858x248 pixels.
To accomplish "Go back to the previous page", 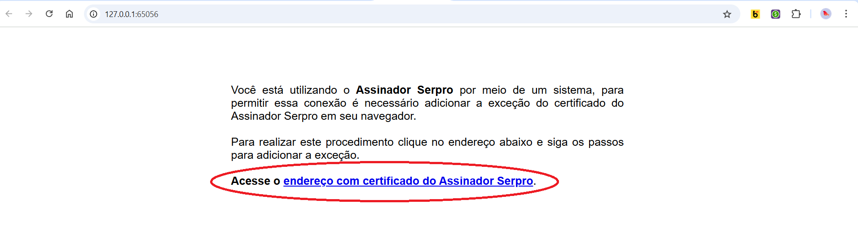I will coord(9,14).
